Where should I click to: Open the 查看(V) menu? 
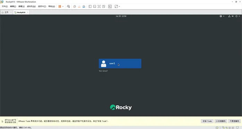[21, 7]
